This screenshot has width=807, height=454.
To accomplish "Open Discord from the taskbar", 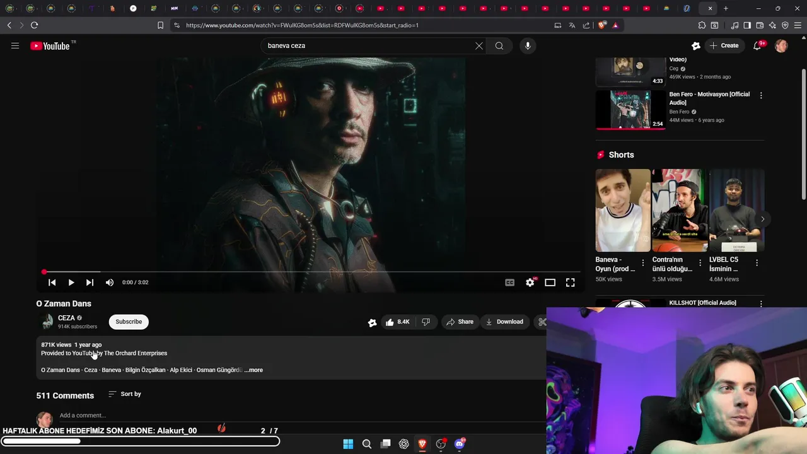I will [x=460, y=444].
